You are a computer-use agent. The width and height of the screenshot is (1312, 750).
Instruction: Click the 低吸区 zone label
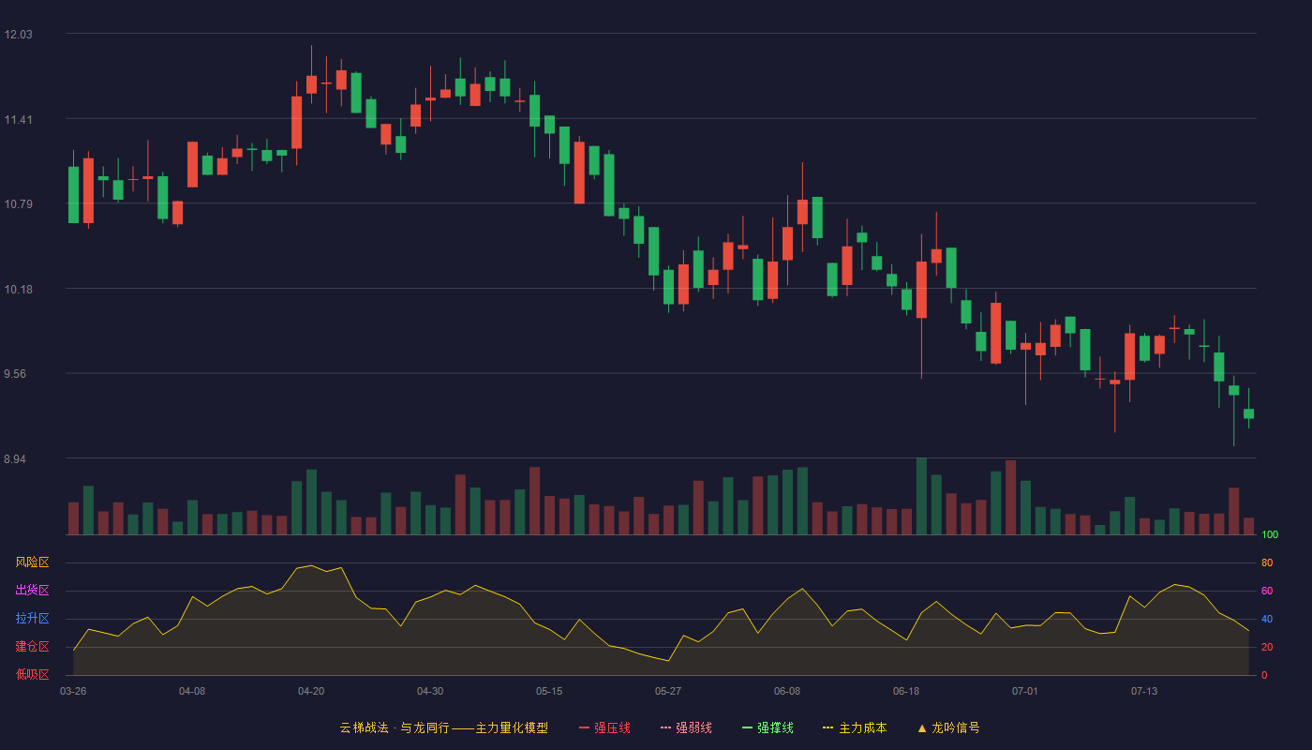point(32,674)
